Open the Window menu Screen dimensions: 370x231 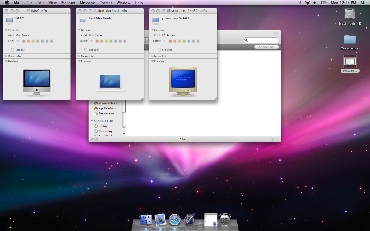tap(123, 3)
